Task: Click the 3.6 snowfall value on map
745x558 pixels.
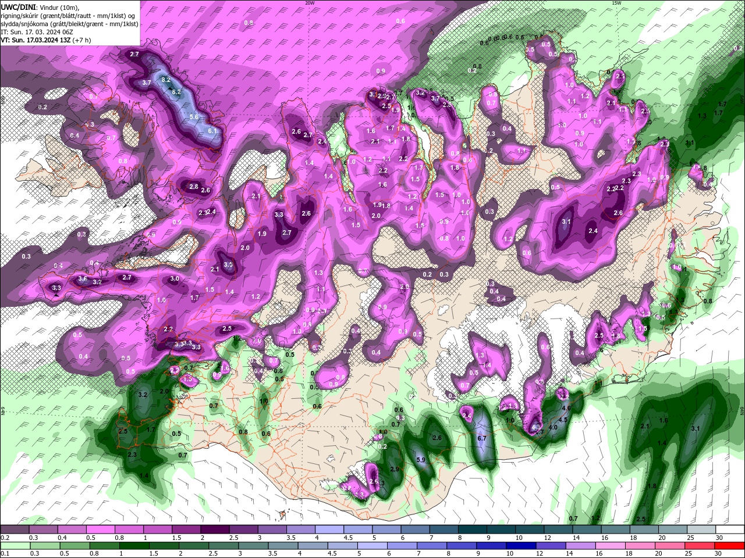Action: click(82, 279)
